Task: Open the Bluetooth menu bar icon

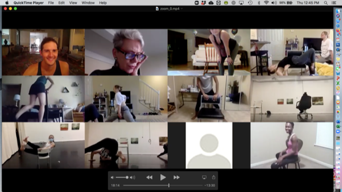Action: (x=259, y=3)
